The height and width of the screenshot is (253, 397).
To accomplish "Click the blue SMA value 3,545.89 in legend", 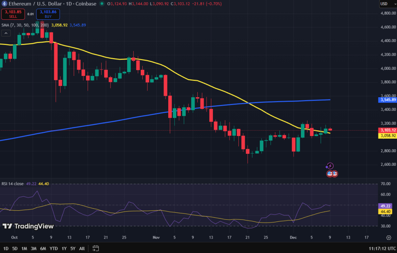I will [x=78, y=25].
